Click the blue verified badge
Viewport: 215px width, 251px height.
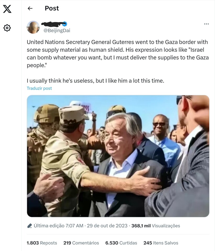(65, 24)
